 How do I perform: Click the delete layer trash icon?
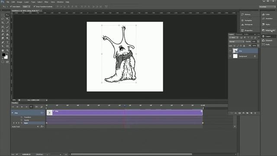click(x=255, y=113)
